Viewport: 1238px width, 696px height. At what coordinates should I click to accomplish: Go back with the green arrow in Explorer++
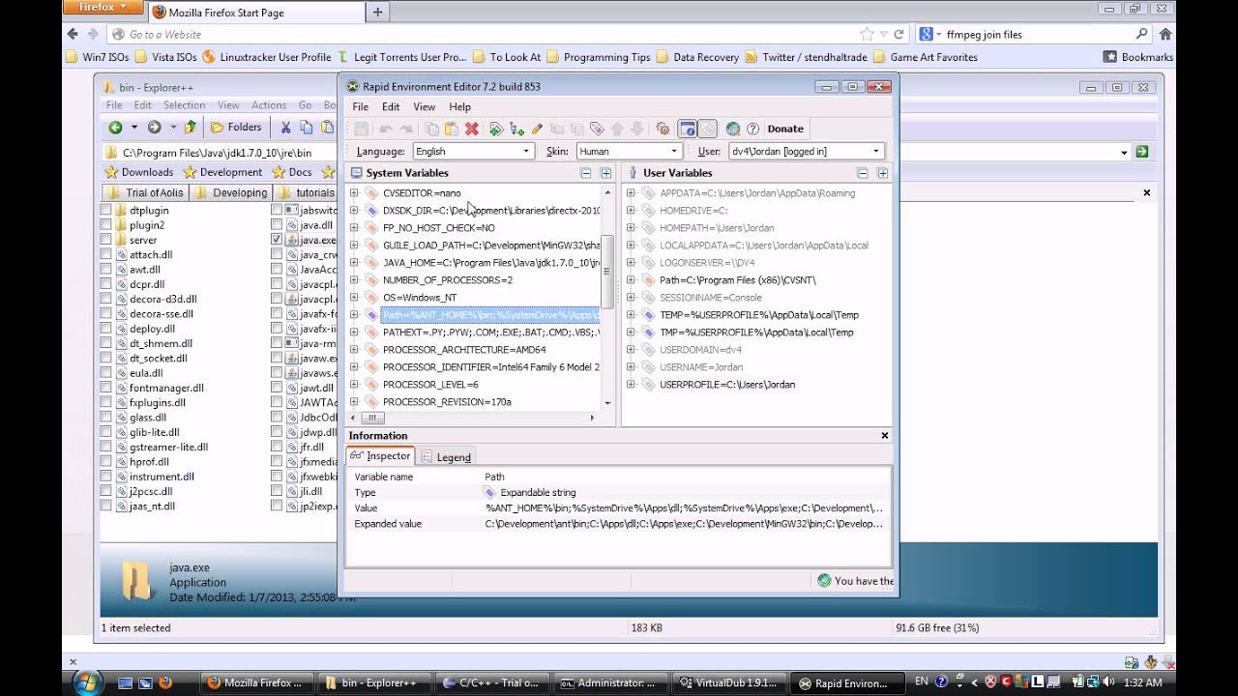pyautogui.click(x=115, y=127)
